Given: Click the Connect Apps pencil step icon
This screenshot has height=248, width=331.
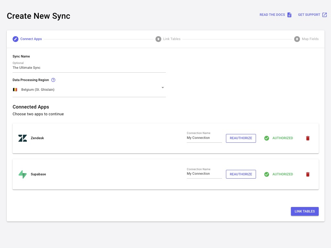Looking at the screenshot, I should (x=16, y=39).
